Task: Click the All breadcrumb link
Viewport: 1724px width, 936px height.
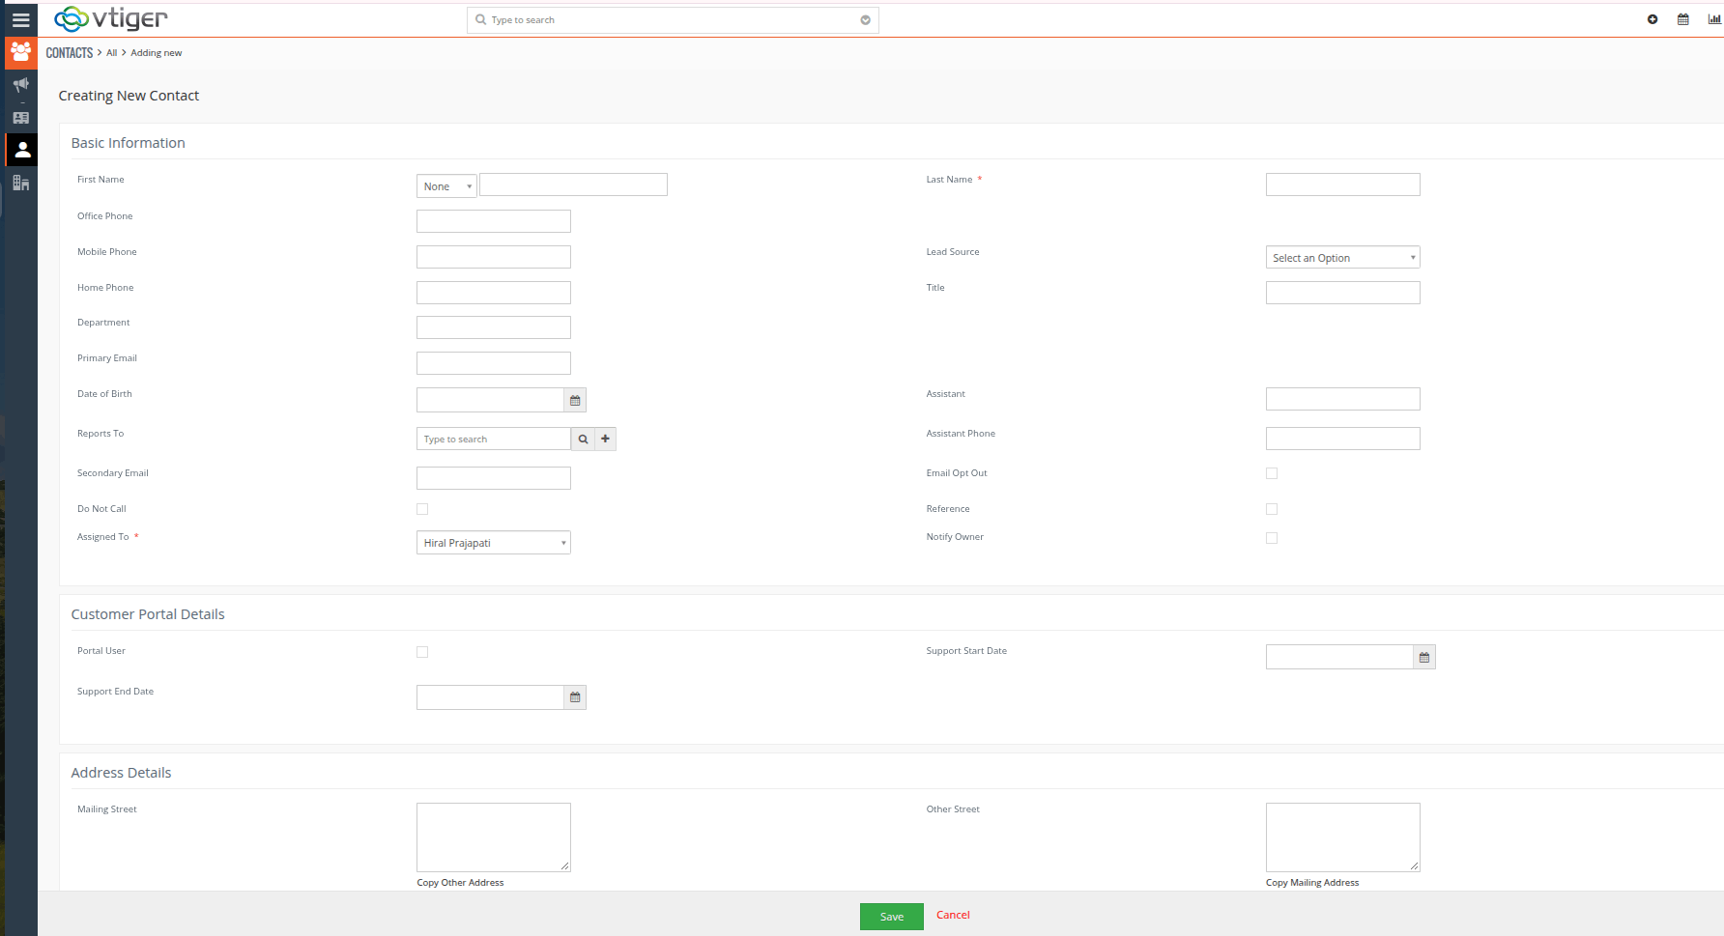Action: pos(112,53)
